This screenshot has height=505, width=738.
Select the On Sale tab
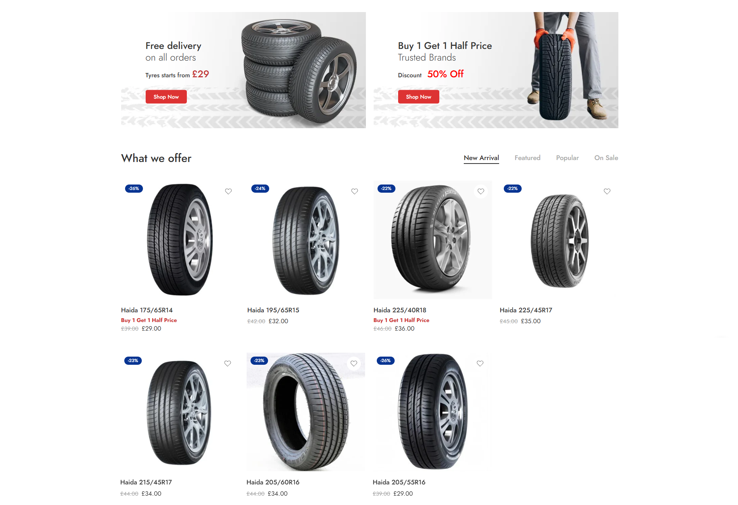[x=606, y=158]
